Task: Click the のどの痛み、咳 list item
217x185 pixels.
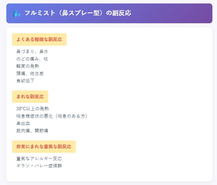Action: 32,59
